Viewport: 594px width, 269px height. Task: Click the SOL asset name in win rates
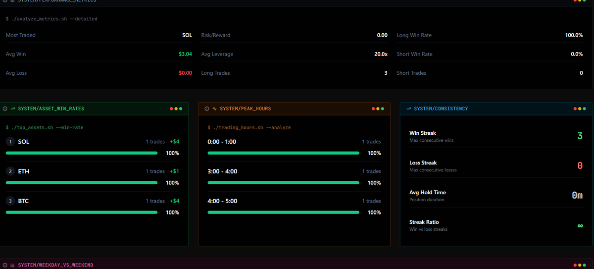[23, 142]
